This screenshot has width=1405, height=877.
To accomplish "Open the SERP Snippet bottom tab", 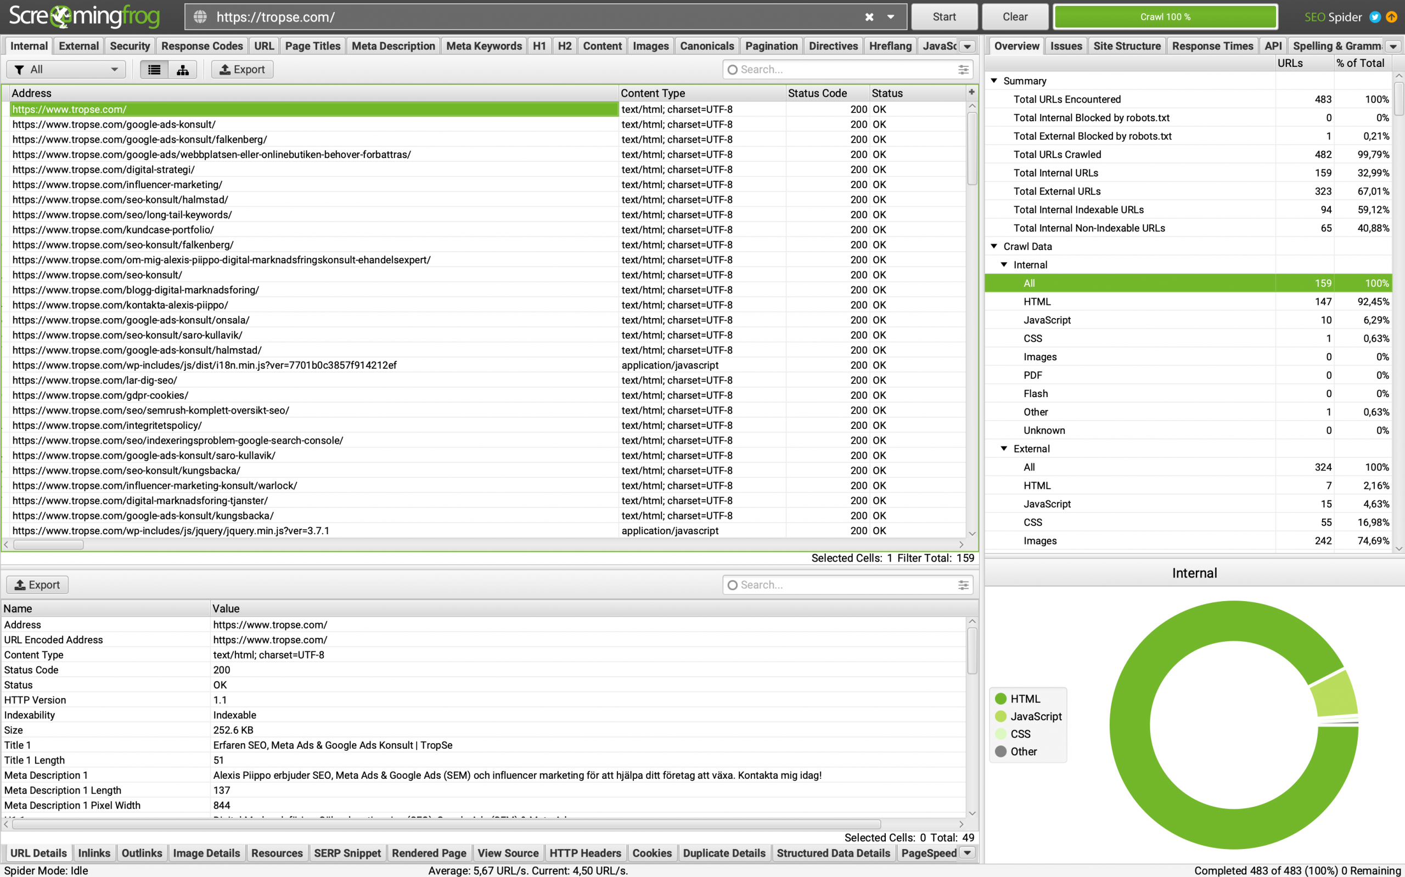I will pyautogui.click(x=347, y=853).
